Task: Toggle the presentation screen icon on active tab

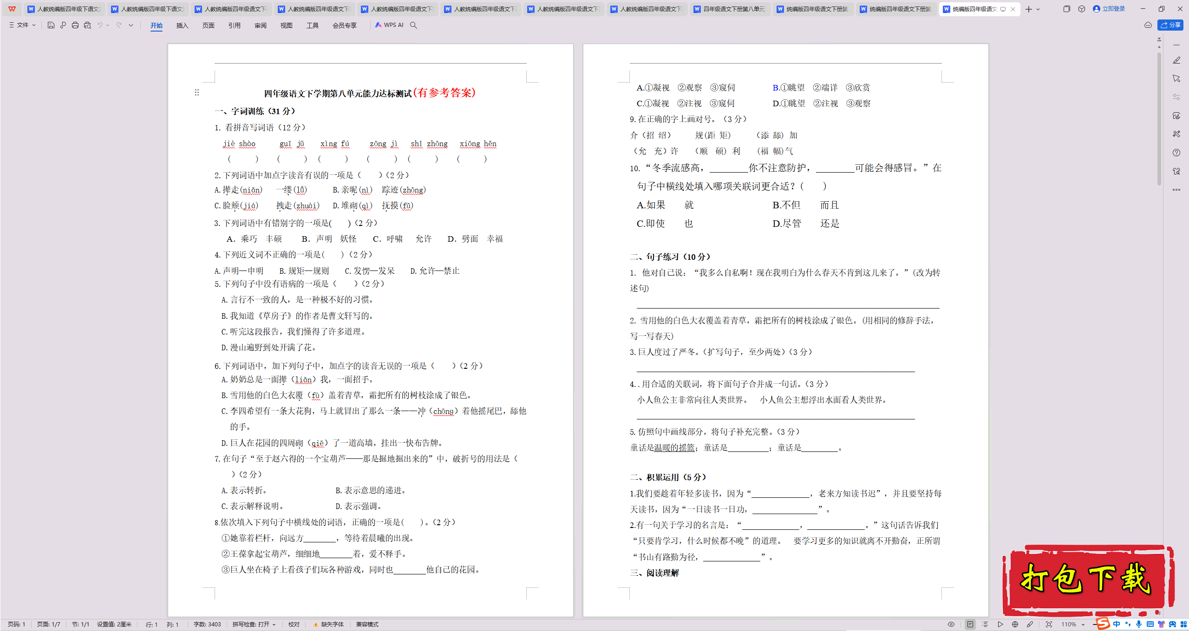Action: pyautogui.click(x=1003, y=9)
